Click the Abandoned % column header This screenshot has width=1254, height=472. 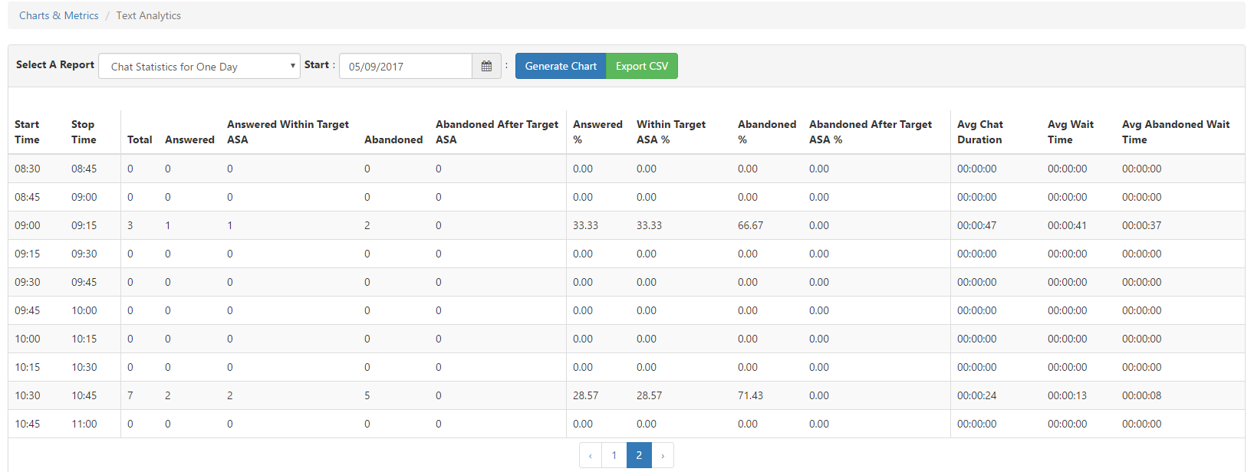(x=767, y=132)
